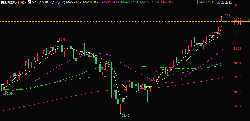The image size is (250, 121).
Task: Click the gray MA100:74.04 label
Action: (x=150, y=2)
